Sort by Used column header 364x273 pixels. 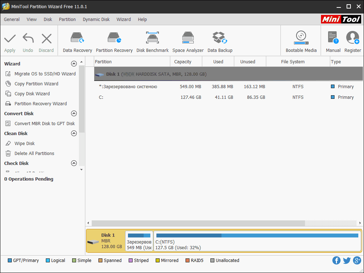(218, 62)
